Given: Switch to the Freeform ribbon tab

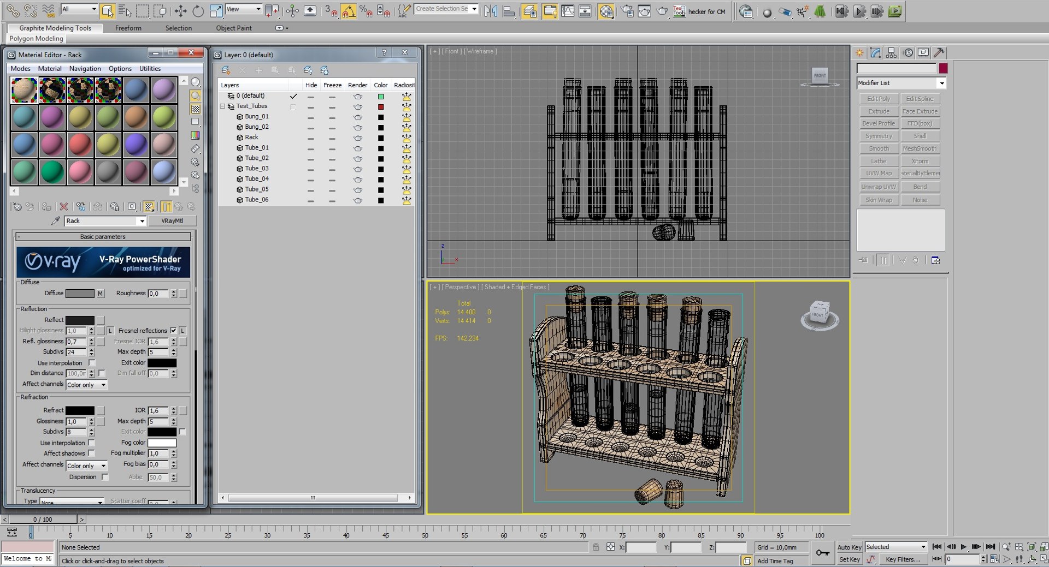Looking at the screenshot, I should tap(128, 28).
